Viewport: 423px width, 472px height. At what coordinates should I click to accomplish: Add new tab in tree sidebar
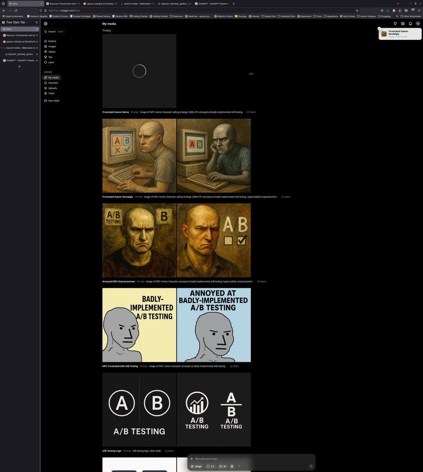point(20,66)
